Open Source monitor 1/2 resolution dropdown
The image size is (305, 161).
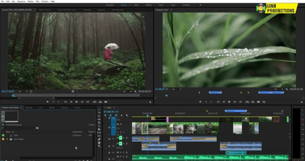point(127,91)
